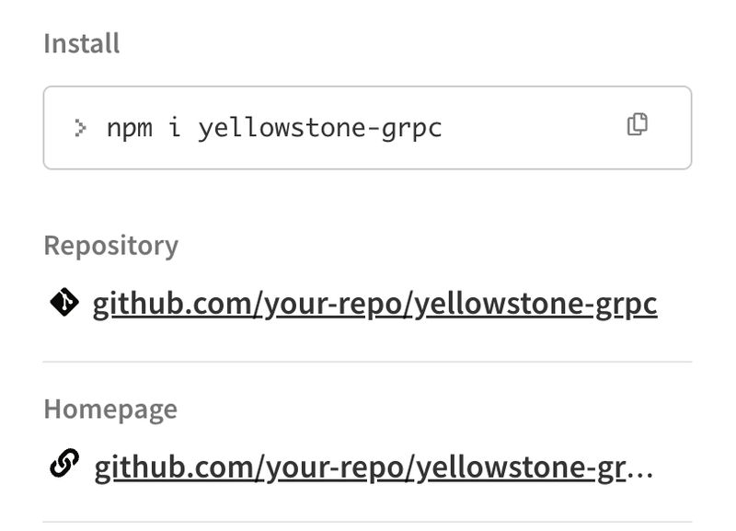Click the git icon beside Repository link

click(64, 303)
